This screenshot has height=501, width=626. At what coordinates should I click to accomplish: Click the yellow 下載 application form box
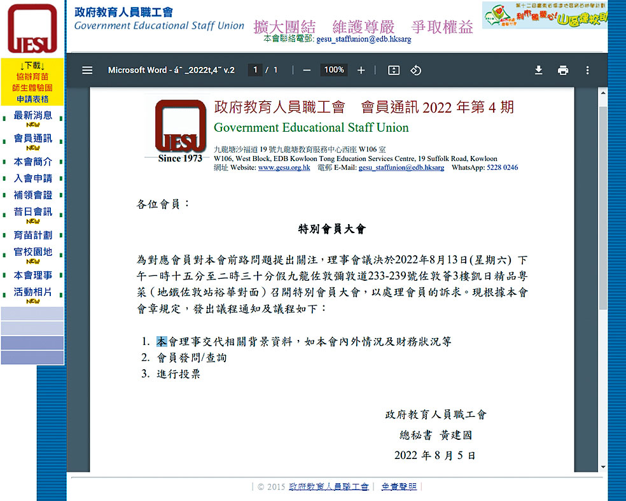pos(32,82)
